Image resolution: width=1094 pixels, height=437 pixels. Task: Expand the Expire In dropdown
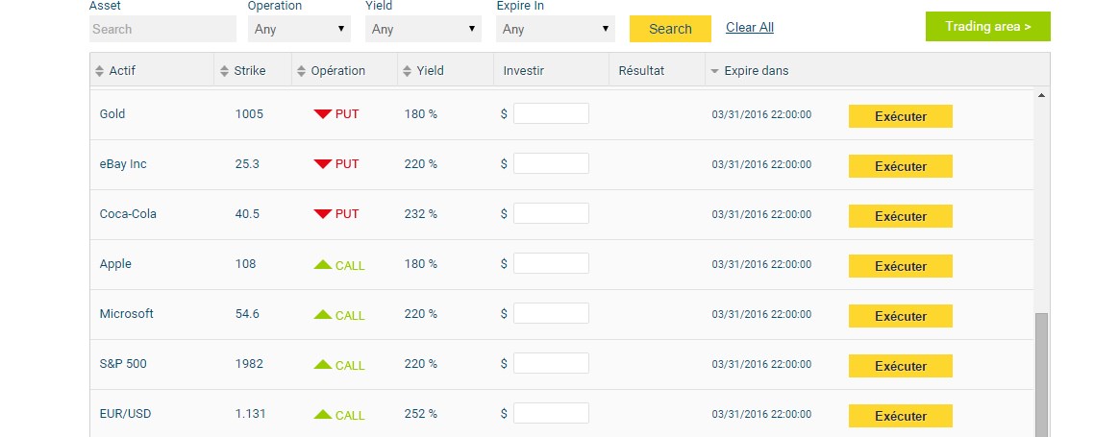[x=555, y=29]
